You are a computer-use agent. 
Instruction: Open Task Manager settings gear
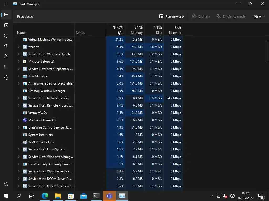pos(6,184)
